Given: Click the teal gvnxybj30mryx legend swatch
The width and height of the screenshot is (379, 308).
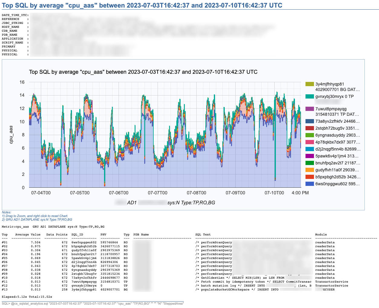Looking at the screenshot, I should click(309, 96).
